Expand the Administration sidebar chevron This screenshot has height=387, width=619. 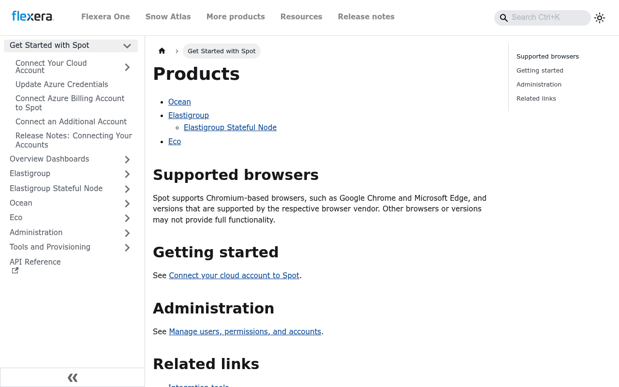127,233
